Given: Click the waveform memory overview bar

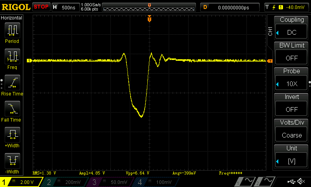Looking at the screenshot, I should tap(149, 7).
